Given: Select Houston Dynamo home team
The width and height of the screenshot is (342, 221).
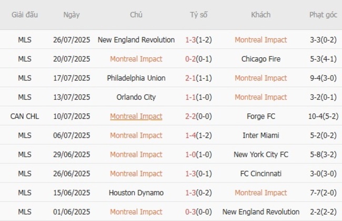Looking at the screenshot, I should click(x=136, y=193).
